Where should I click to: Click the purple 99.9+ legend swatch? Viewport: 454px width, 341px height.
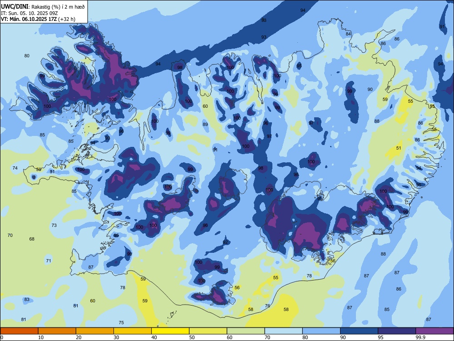(434, 331)
